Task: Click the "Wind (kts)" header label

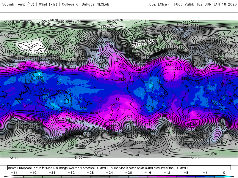Action: [x=48, y=4]
